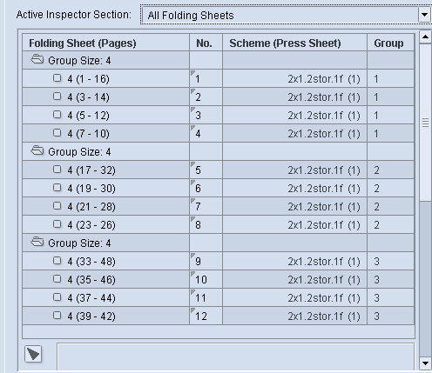Image resolution: width=432 pixels, height=373 pixels.
Task: Click the black arrow button below the table
Action: tap(33, 354)
